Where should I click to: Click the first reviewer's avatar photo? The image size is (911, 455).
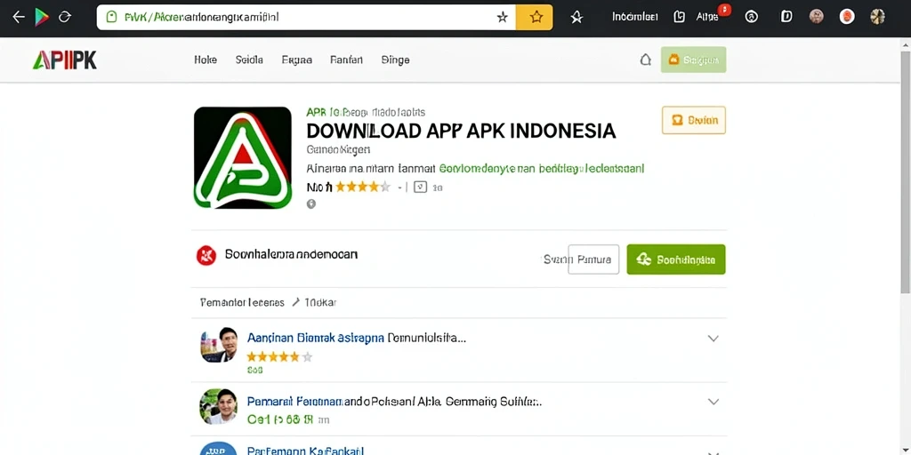click(219, 345)
